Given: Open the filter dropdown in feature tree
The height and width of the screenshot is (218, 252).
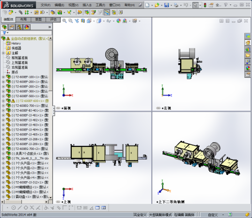Looking at the screenshot, I should point(5,33).
